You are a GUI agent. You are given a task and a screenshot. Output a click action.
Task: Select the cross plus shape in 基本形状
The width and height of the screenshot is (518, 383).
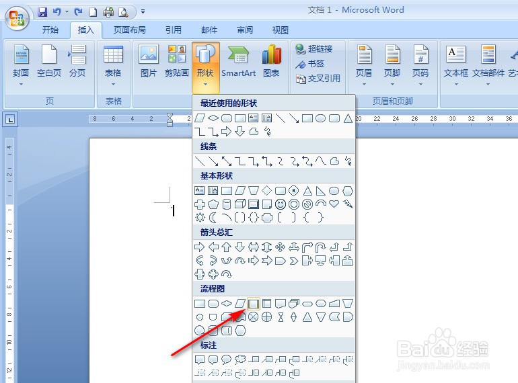click(x=200, y=204)
